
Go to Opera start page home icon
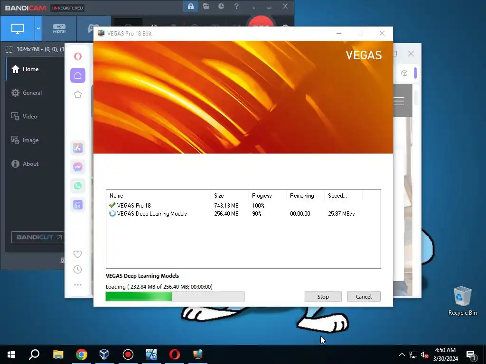[x=78, y=75]
